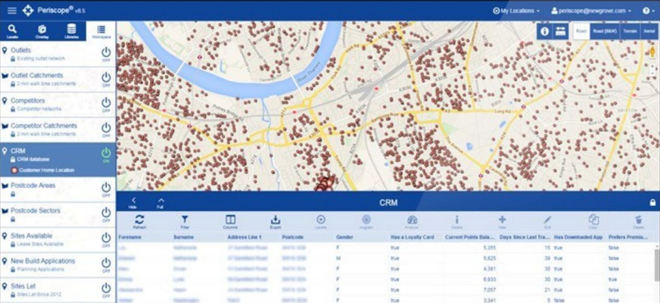Turn off the CRM layer
This screenshot has height=303, width=660.
106,155
